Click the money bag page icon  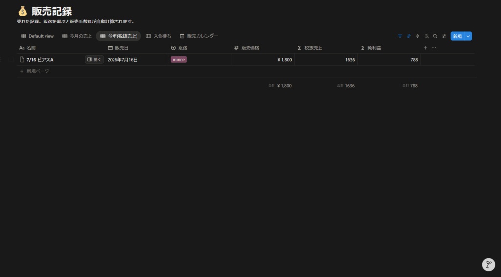coord(23,11)
